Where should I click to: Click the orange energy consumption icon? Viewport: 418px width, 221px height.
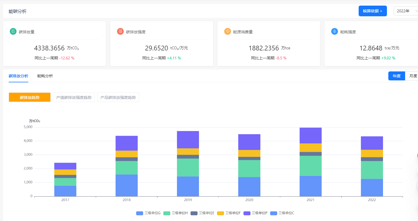tap(228, 31)
